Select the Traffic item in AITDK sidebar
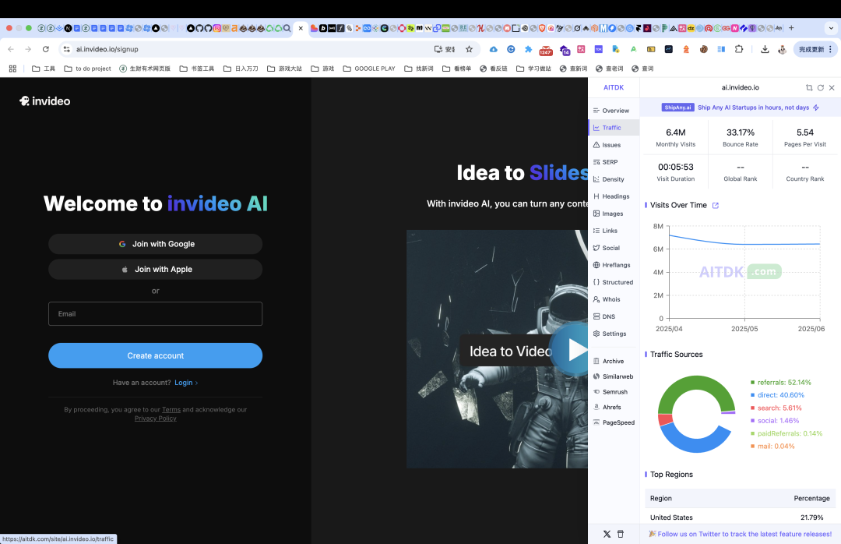Viewport: 841px width, 544px height. pos(614,128)
